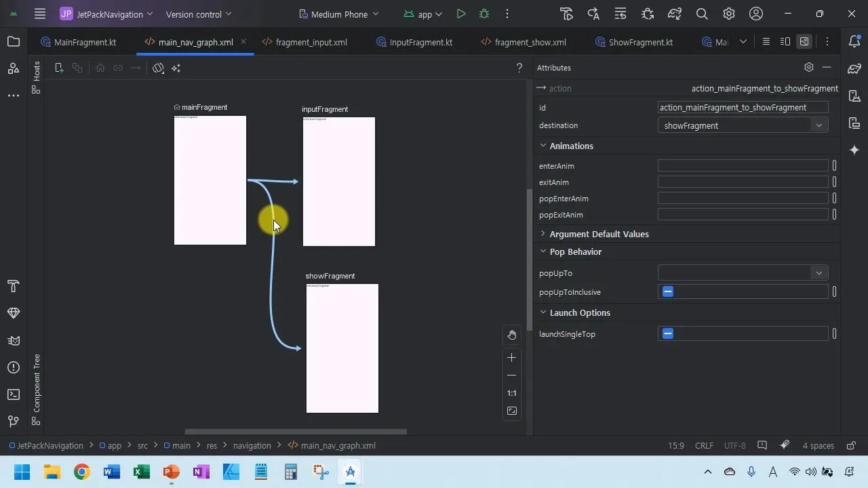This screenshot has width=868, height=488.
Task: Click the Zoom In plus icon
Action: [x=512, y=357]
